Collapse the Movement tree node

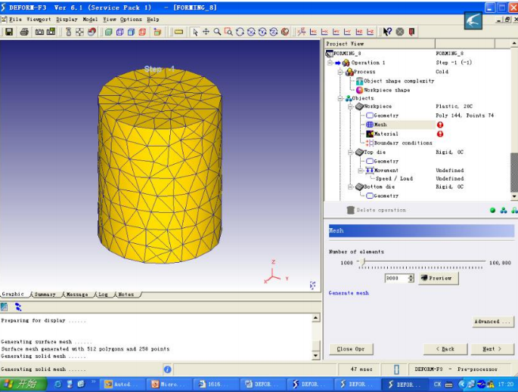point(361,171)
